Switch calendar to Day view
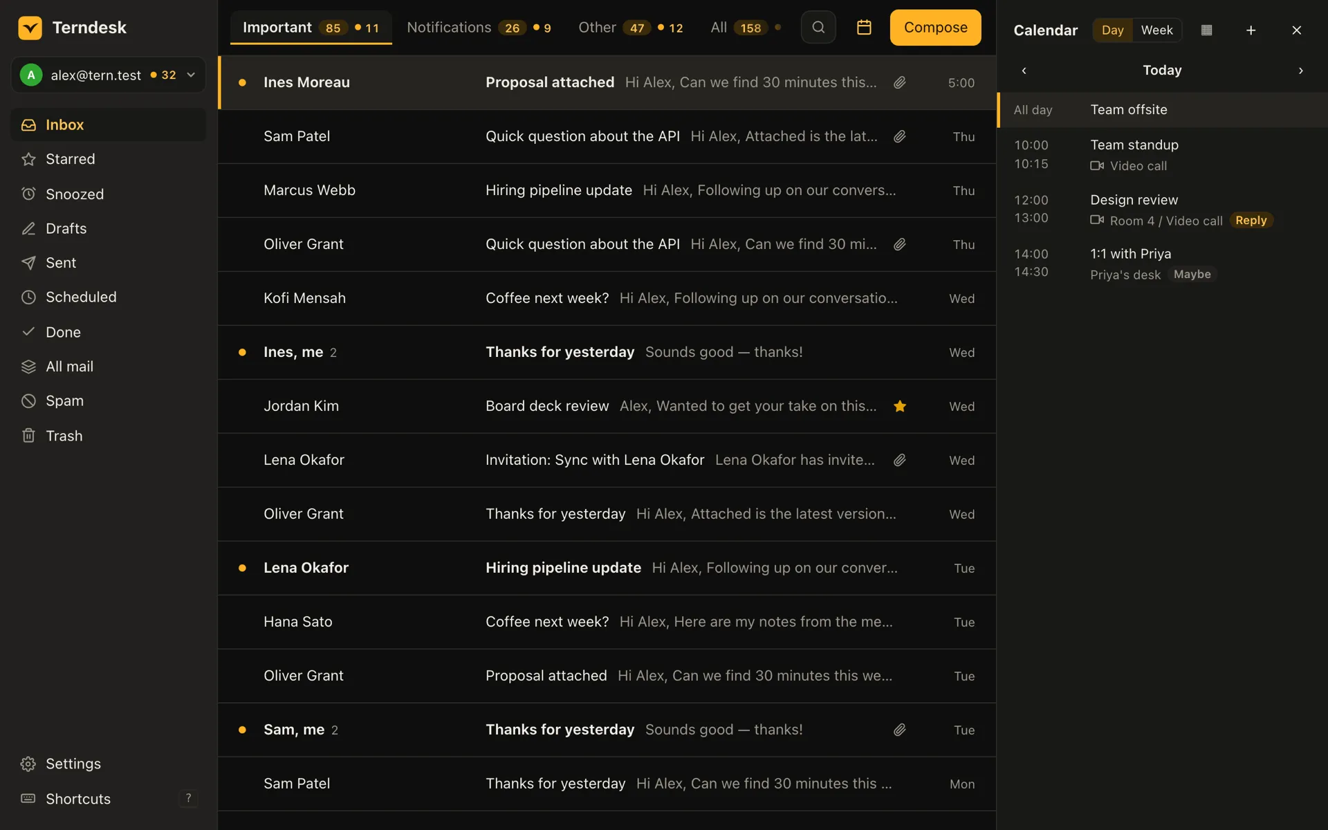The height and width of the screenshot is (830, 1328). click(1112, 30)
